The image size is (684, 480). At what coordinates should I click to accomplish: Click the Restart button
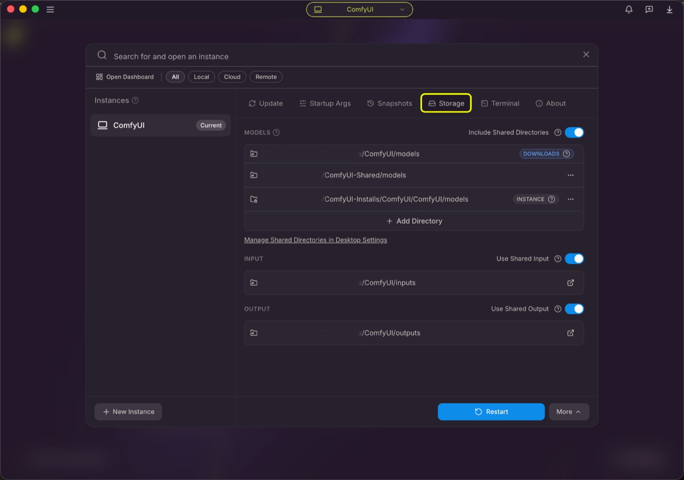[x=491, y=412]
